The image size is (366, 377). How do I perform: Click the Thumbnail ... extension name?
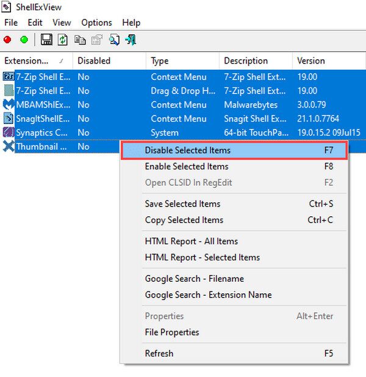(41, 147)
